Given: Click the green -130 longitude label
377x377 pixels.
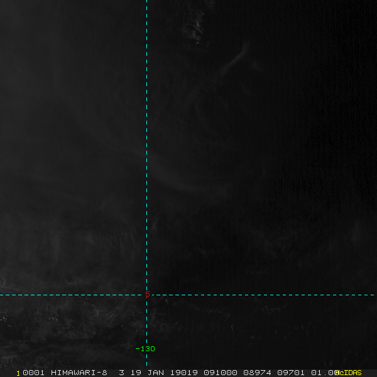Looking at the screenshot, I should tap(145, 349).
